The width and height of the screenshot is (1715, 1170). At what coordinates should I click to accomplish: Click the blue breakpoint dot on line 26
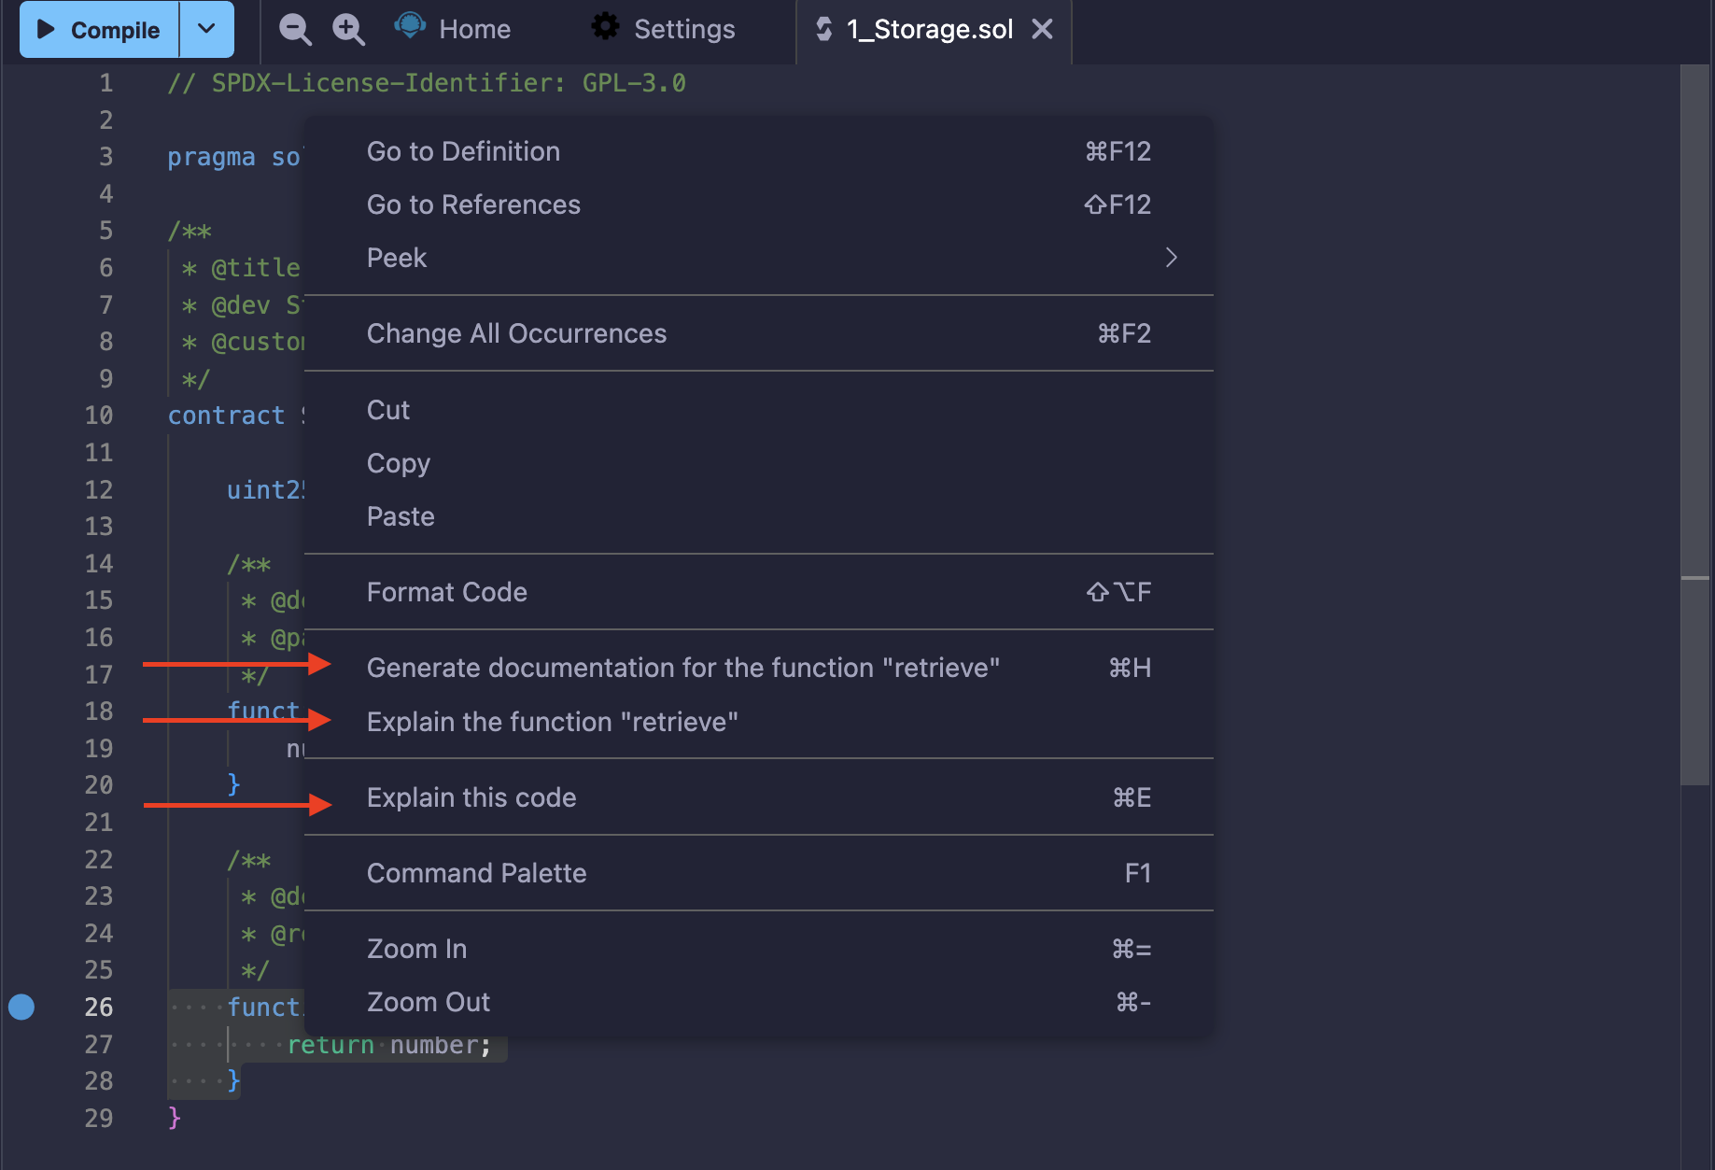(x=21, y=1007)
